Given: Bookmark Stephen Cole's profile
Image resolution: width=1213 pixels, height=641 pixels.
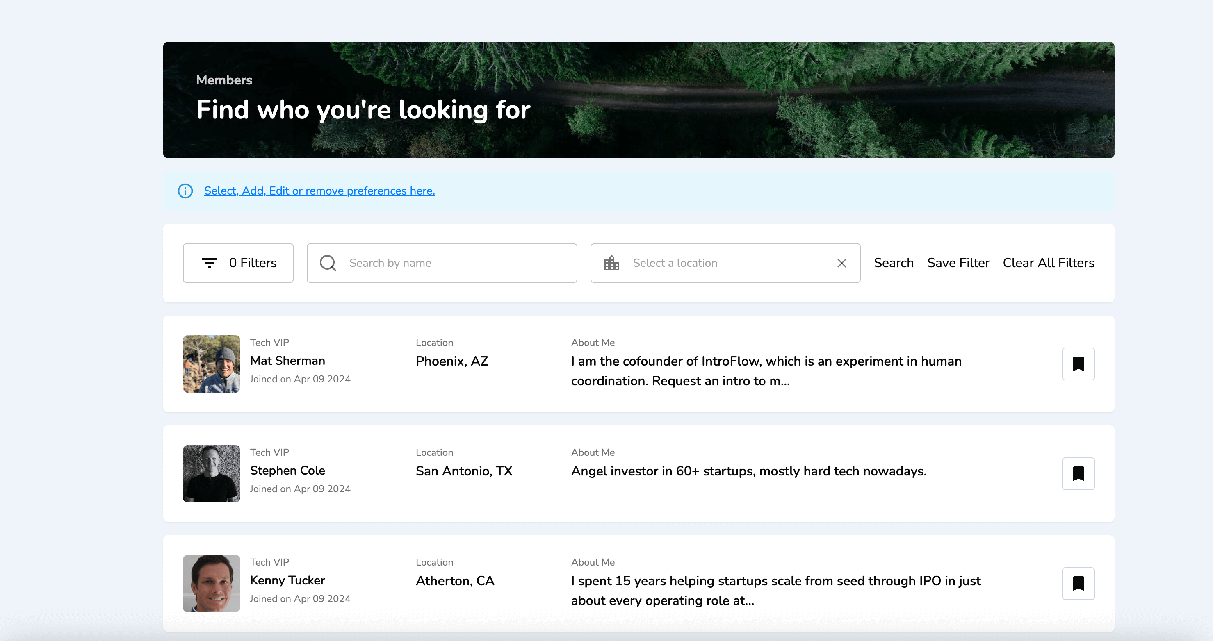Looking at the screenshot, I should 1078,473.
